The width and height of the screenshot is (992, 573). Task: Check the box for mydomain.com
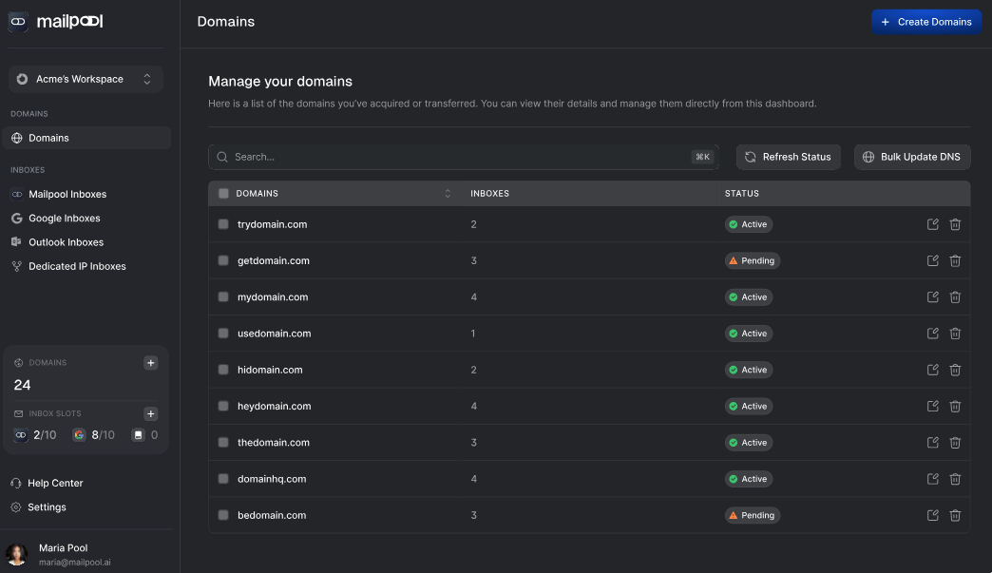coord(223,297)
